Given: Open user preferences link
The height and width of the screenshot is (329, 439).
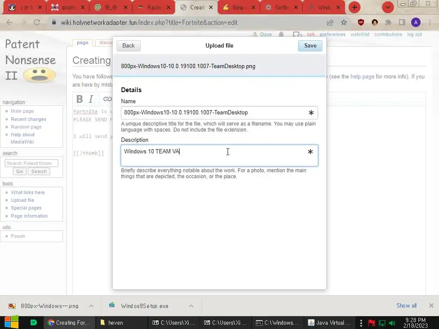Looking at the screenshot, I should [x=332, y=34].
